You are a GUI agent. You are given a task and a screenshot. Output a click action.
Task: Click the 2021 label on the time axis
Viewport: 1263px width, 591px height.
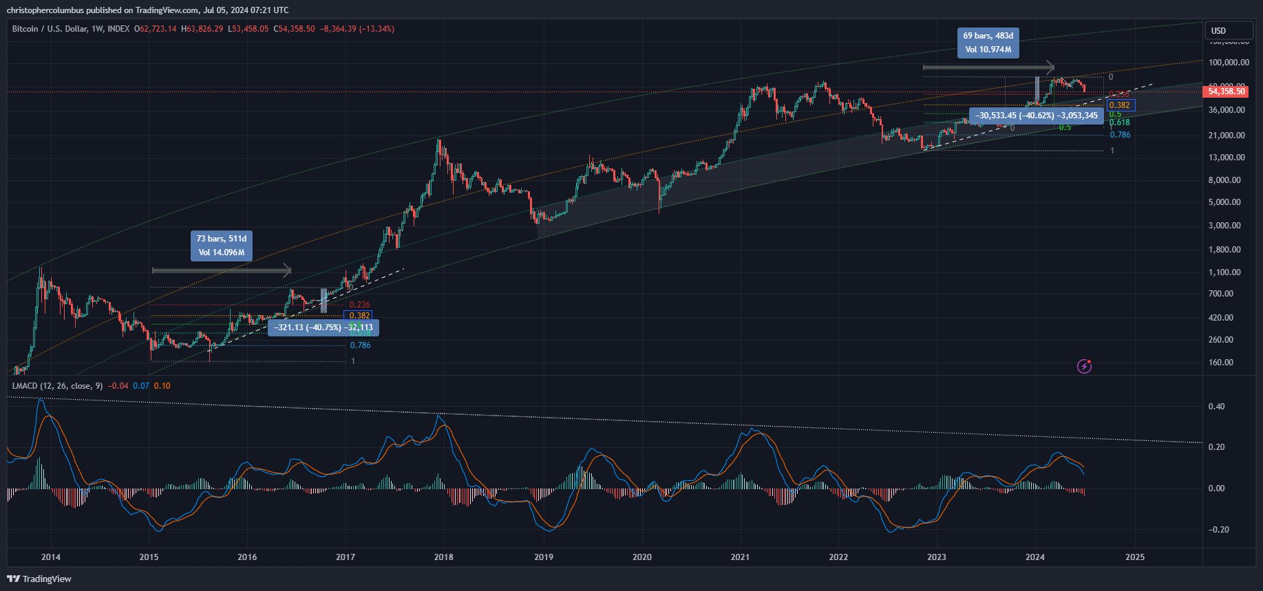click(x=740, y=557)
